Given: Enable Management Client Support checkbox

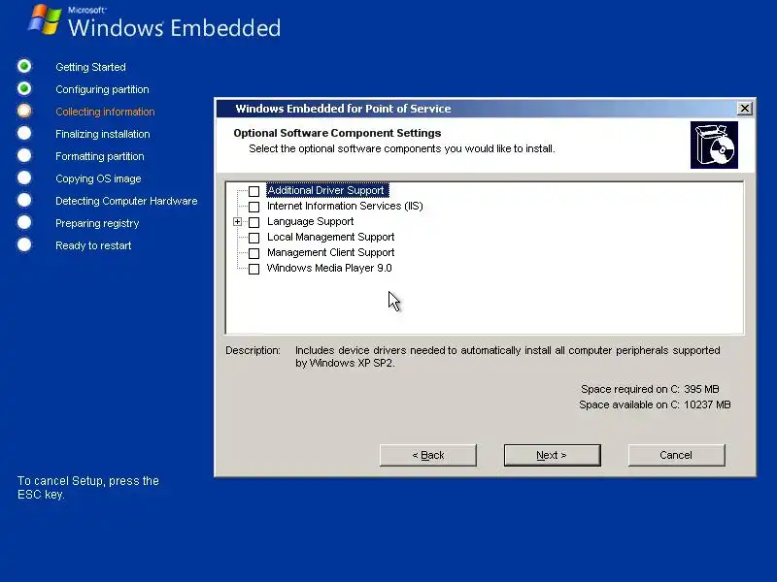Looking at the screenshot, I should click(x=253, y=253).
